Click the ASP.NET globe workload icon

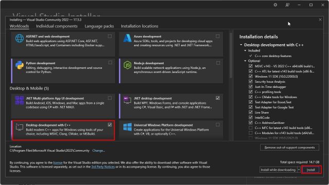tap(20, 39)
